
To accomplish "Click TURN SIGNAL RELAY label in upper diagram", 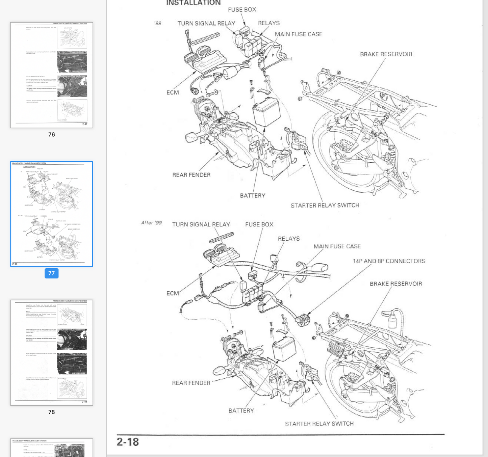I will click(206, 23).
